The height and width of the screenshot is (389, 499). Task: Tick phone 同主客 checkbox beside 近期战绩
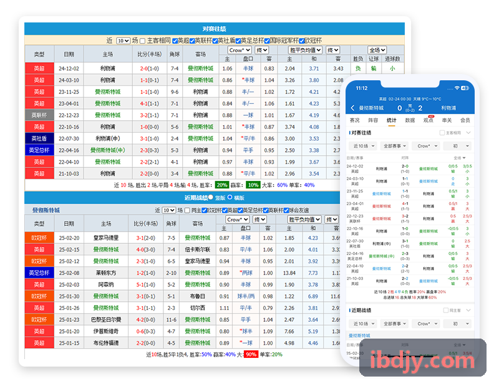pyautogui.click(x=446, y=310)
